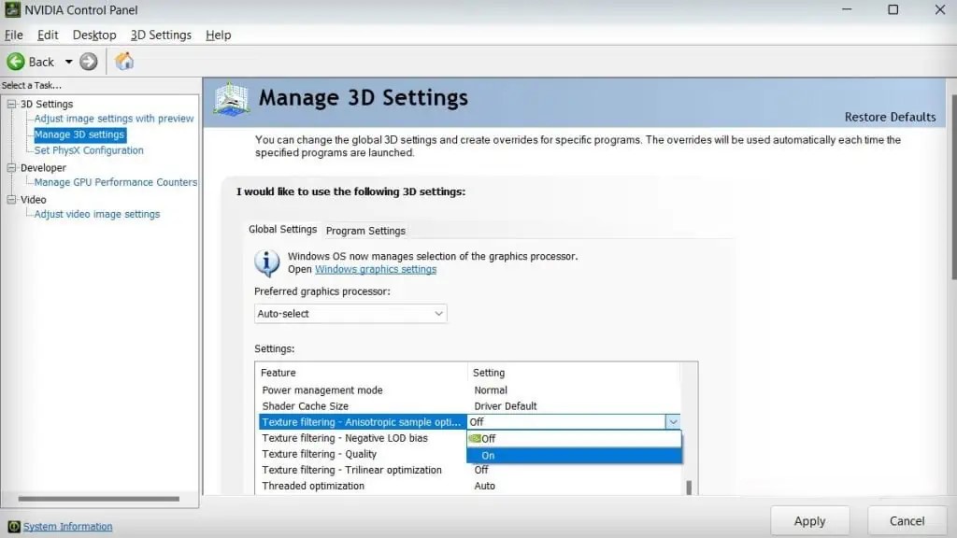The width and height of the screenshot is (957, 538).
Task: Choose the Off option in dropdown list
Action: (574, 439)
